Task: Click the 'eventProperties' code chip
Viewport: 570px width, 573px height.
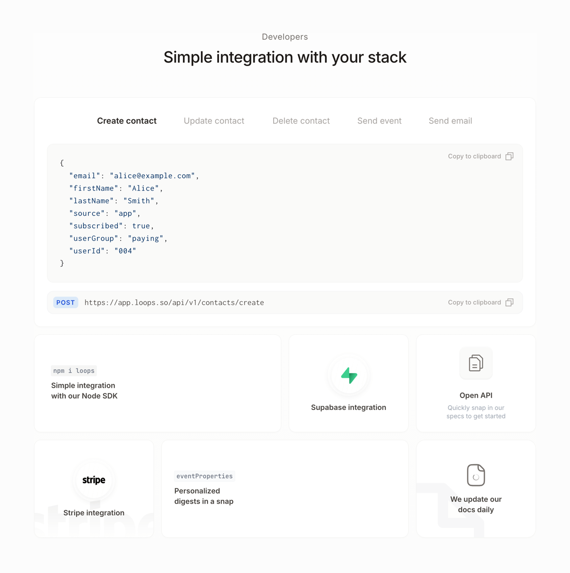Action: point(204,476)
